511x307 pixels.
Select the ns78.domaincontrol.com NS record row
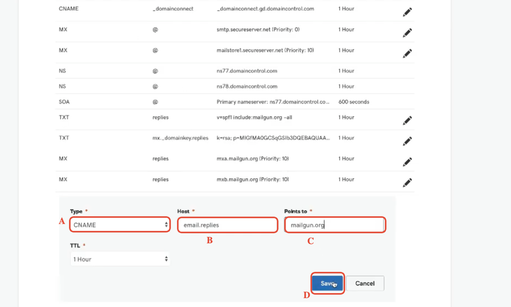point(234,86)
